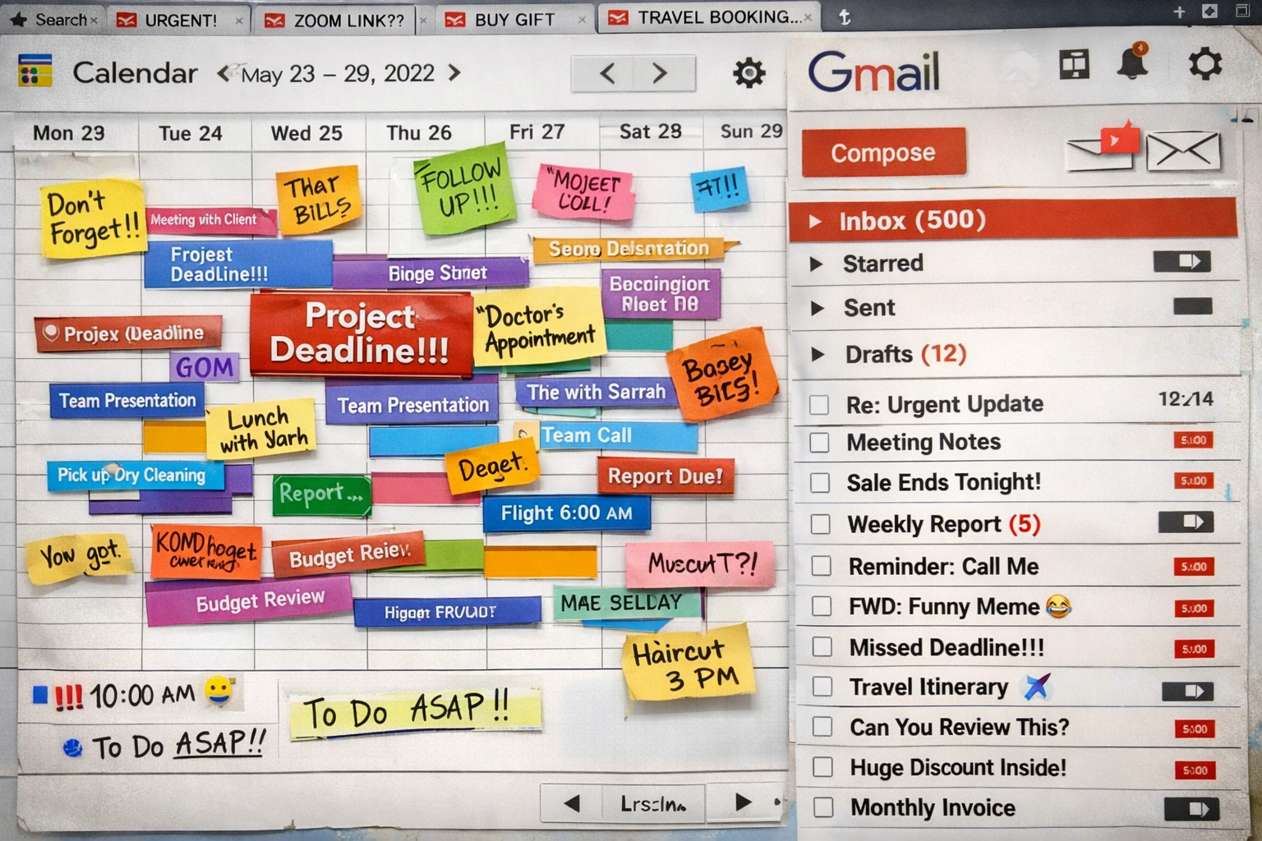Click the label icon on Monthly Invoice row
1262x841 pixels.
tap(1191, 810)
